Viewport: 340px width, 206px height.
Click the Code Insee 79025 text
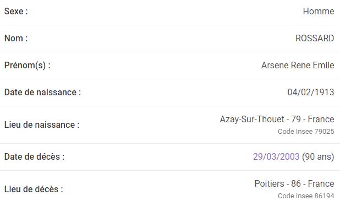(306, 132)
